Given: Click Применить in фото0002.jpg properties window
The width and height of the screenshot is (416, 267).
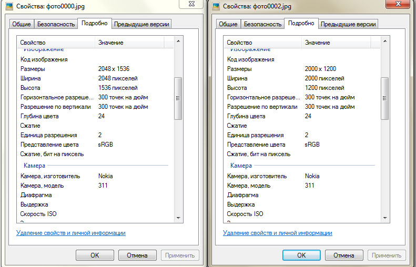Looking at the screenshot, I should pyautogui.click(x=387, y=255).
